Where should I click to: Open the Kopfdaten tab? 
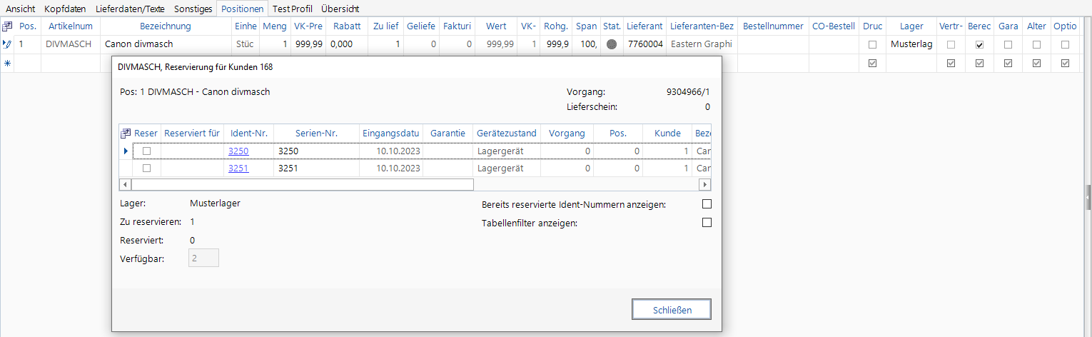click(65, 9)
